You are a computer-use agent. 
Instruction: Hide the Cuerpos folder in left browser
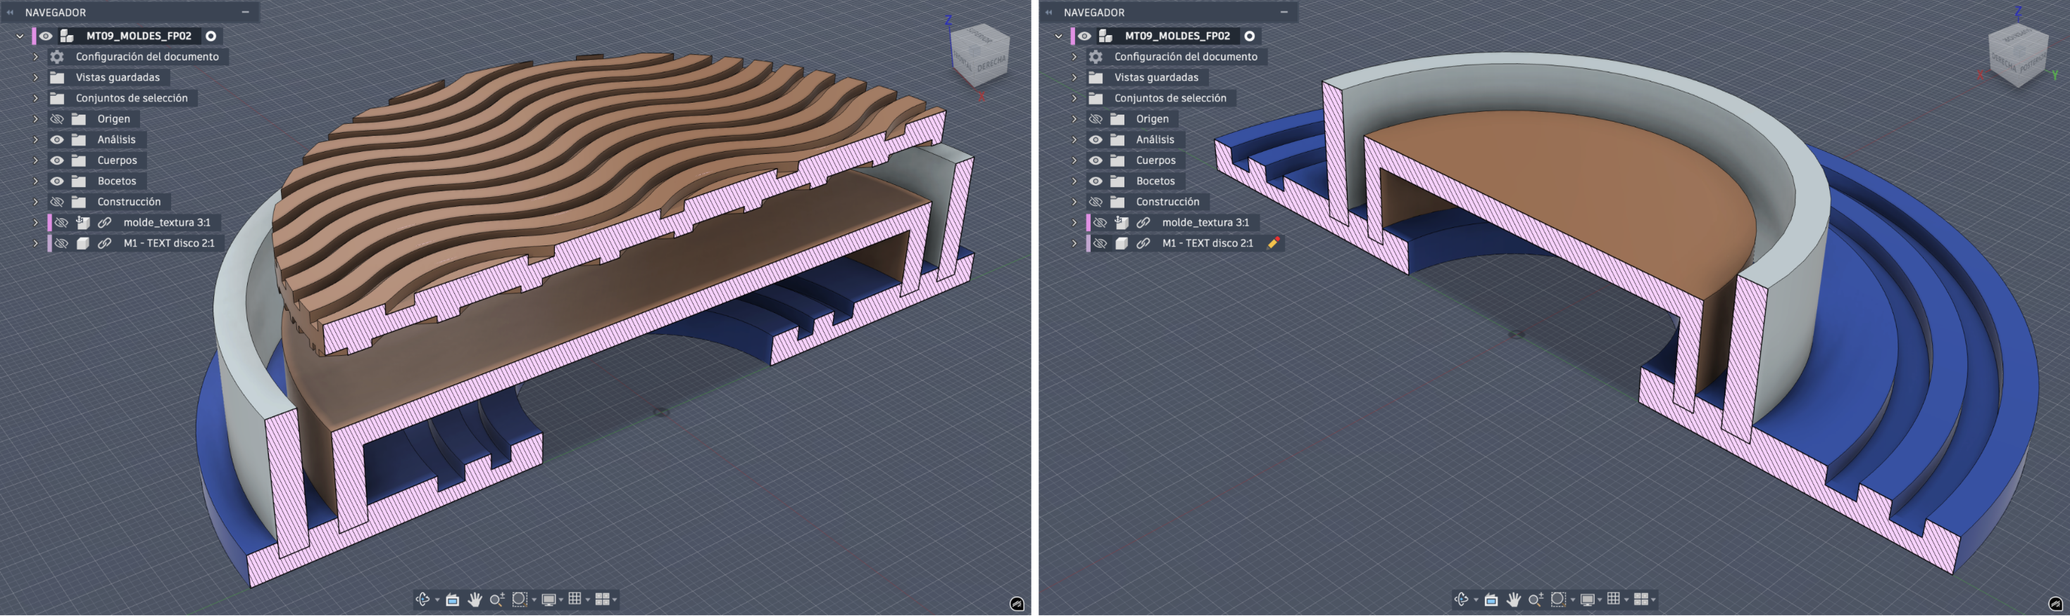tap(57, 160)
